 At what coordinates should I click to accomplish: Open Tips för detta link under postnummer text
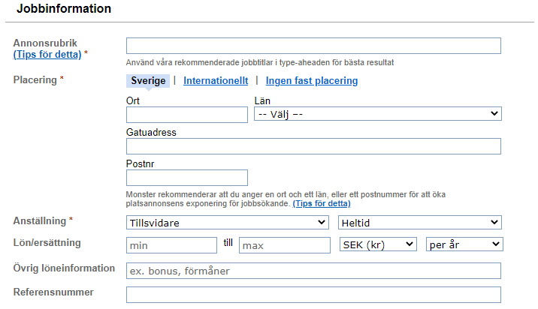point(322,203)
